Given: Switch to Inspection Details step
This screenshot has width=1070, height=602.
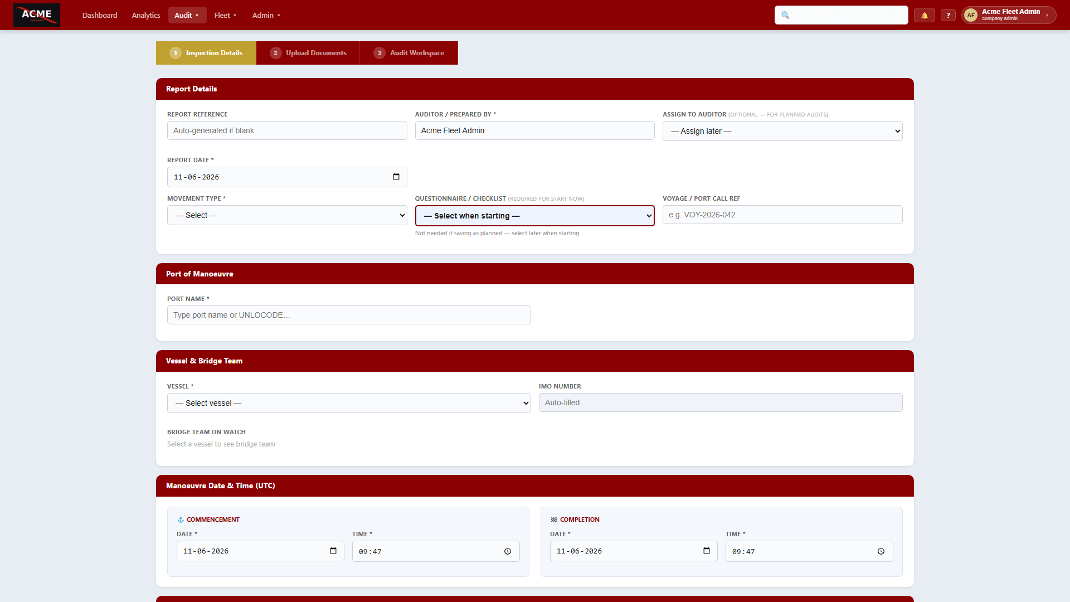Looking at the screenshot, I should [206, 53].
